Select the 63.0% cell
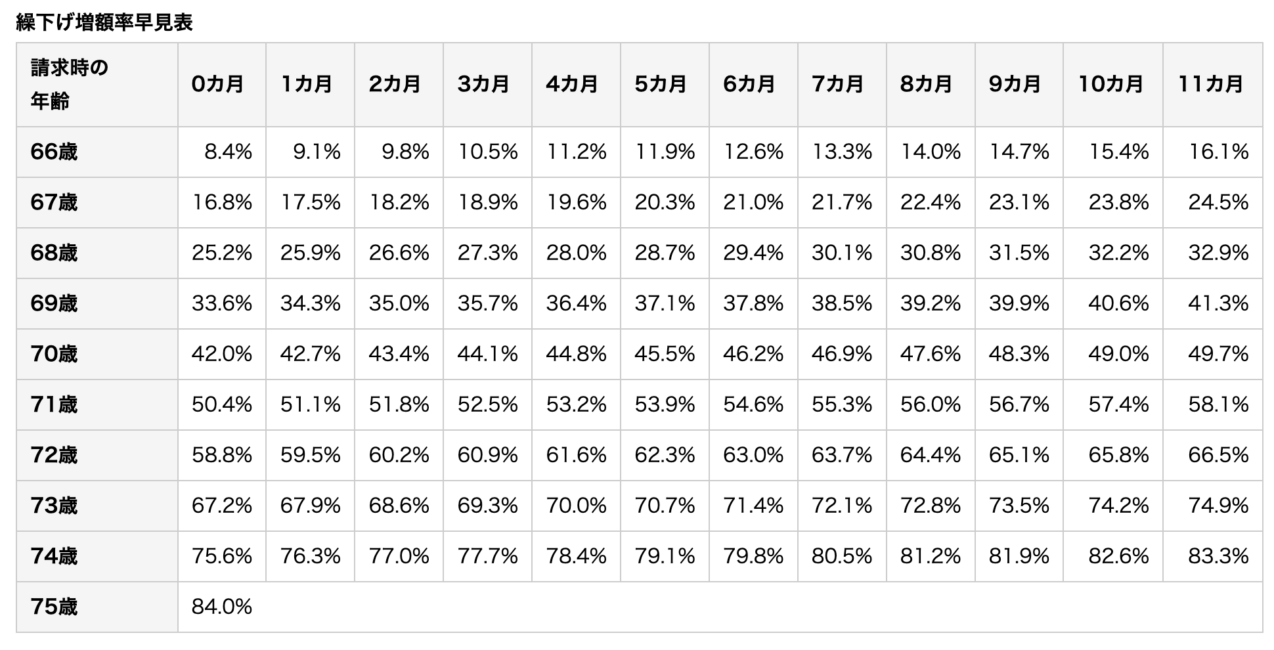 pyautogui.click(x=753, y=455)
